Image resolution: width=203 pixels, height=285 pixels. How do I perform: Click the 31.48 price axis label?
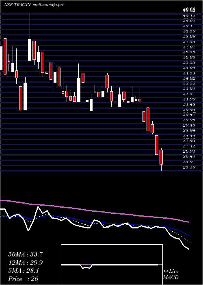(189, 104)
